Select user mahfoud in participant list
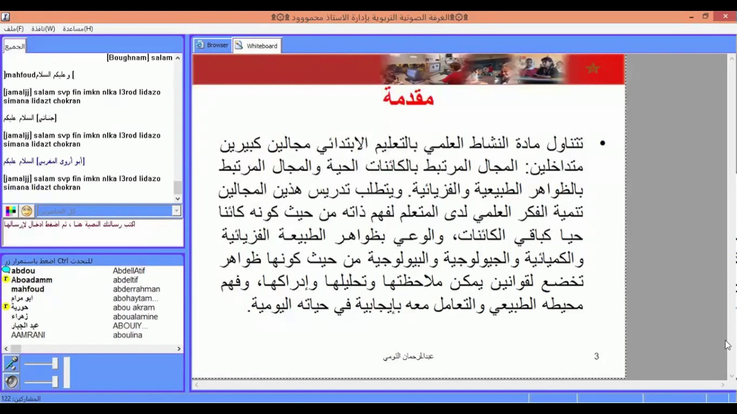The image size is (737, 414). (x=28, y=289)
